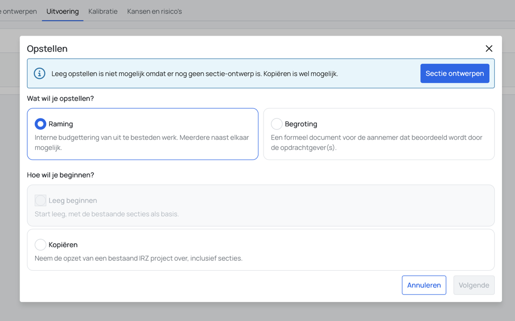Click the 'Wat wil je opstellen?' heading
Screen dimensions: 515x321
[x=60, y=99]
